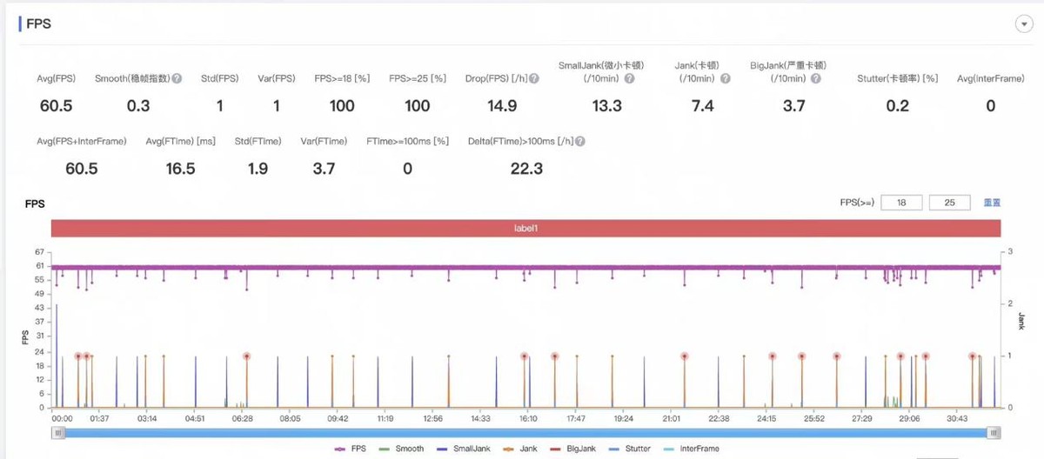Select the red label1 segment bar

point(525,228)
